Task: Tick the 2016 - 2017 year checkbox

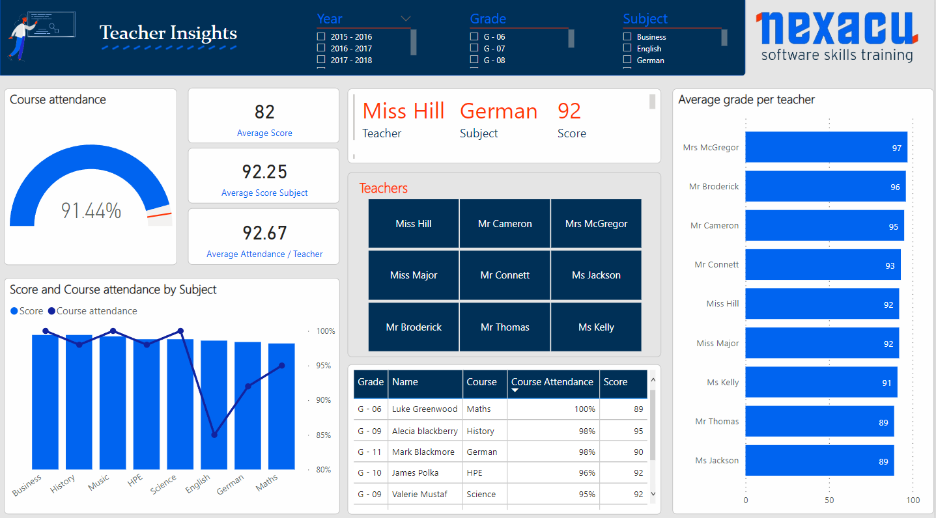Action: pyautogui.click(x=321, y=48)
